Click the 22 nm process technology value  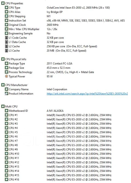70,72
